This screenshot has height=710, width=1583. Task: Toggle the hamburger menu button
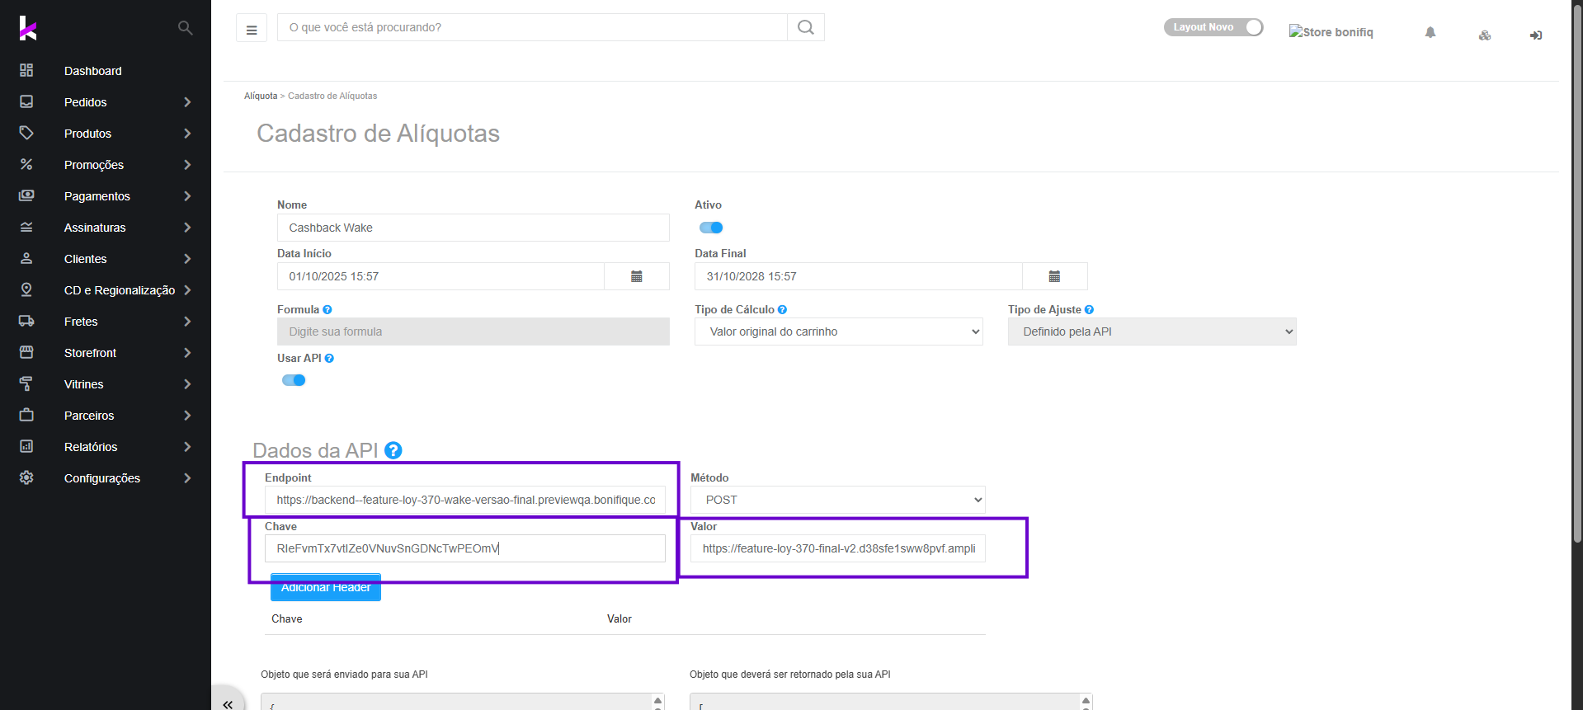252,28
